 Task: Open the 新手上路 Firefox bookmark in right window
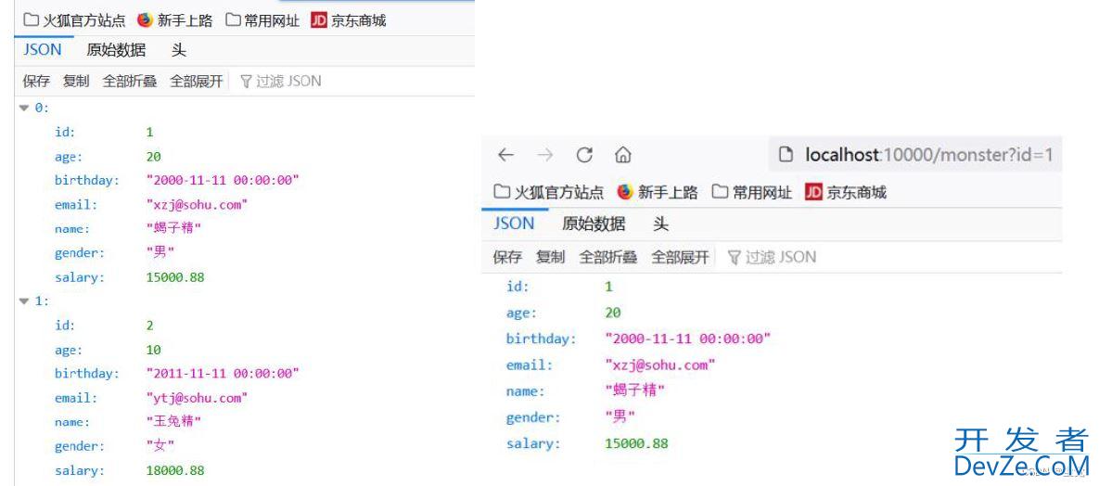pyautogui.click(x=658, y=192)
